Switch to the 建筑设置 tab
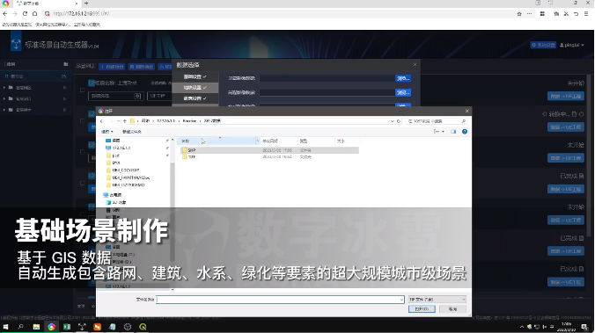The width and height of the screenshot is (595, 333). point(195,98)
